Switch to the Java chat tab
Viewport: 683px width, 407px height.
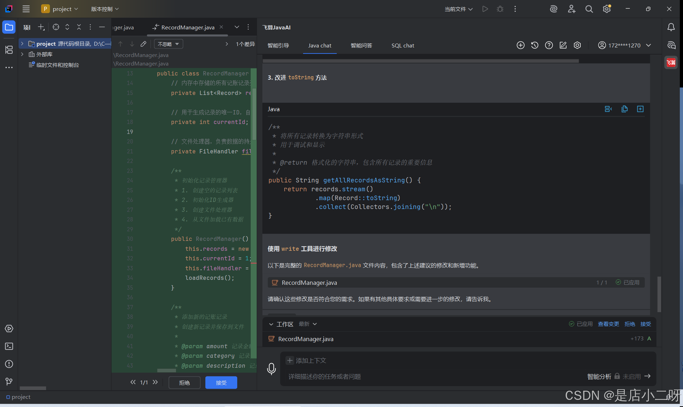320,45
